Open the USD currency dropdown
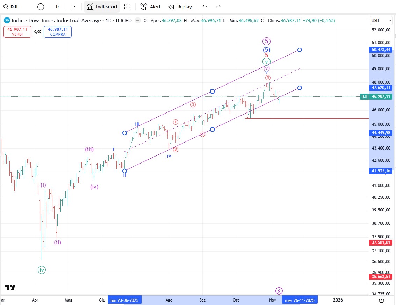 pyautogui.click(x=381, y=21)
